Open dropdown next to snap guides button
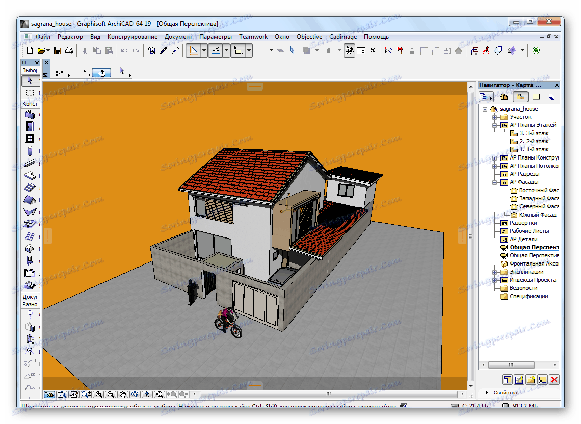The image size is (581, 424). click(x=226, y=50)
